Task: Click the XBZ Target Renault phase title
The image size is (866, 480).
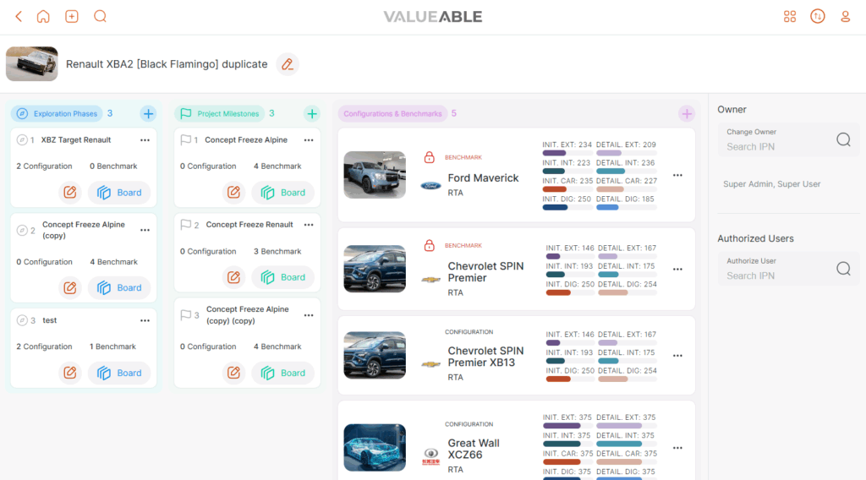Action: click(x=76, y=140)
